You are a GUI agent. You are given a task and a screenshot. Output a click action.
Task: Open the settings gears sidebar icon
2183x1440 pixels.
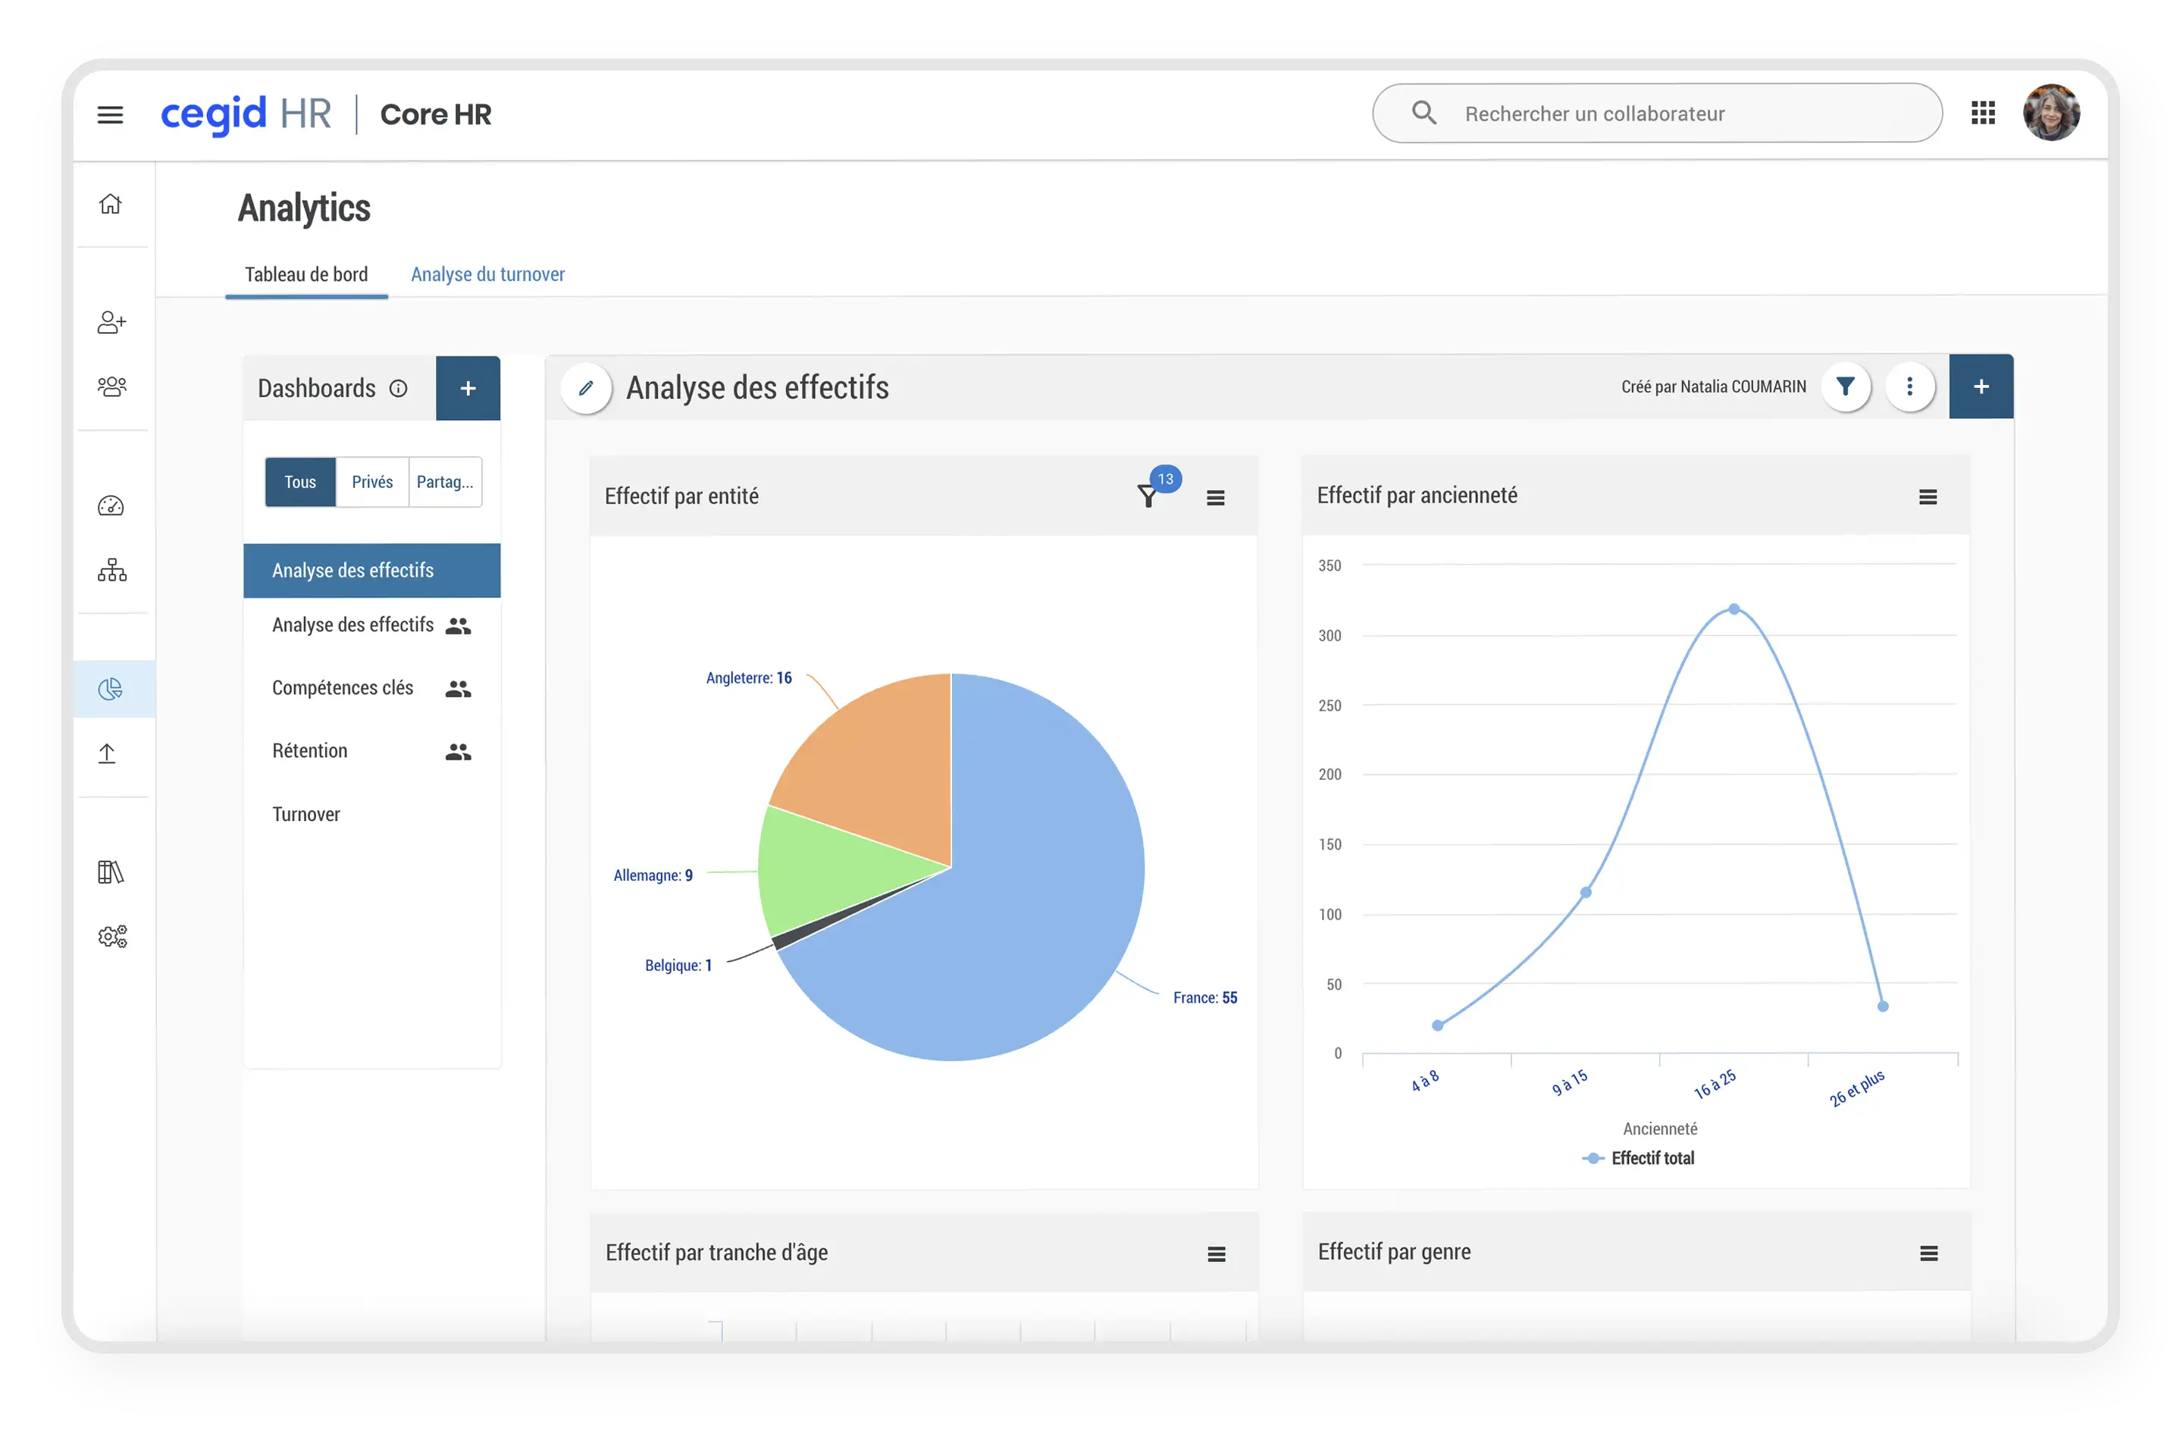click(112, 936)
